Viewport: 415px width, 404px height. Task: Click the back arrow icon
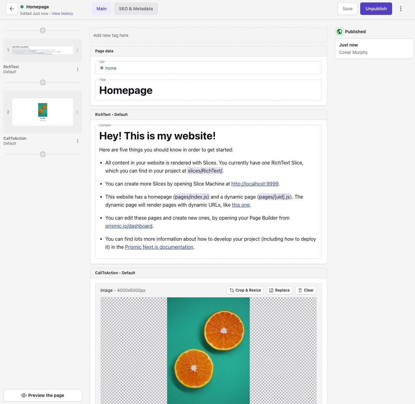[x=12, y=9]
